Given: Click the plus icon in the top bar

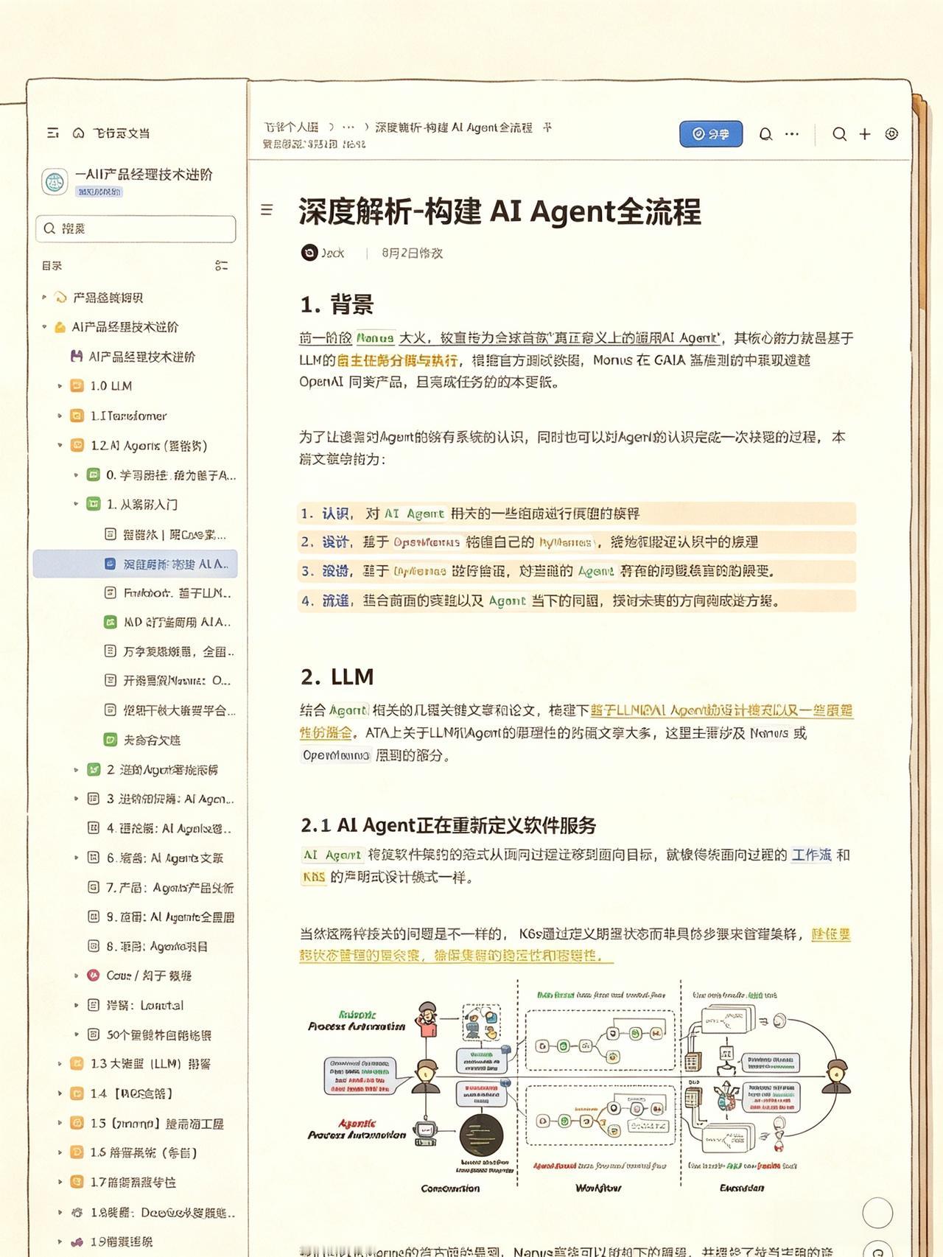Looking at the screenshot, I should coord(865,134).
